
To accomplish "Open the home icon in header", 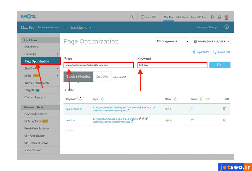I will pyautogui.click(x=219, y=17).
